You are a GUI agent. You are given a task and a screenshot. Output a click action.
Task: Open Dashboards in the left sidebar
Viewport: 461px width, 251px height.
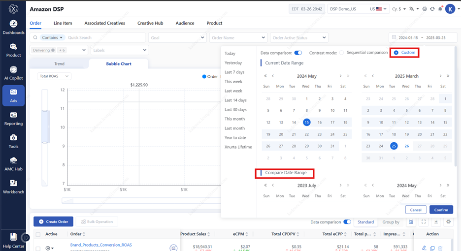pos(13,27)
